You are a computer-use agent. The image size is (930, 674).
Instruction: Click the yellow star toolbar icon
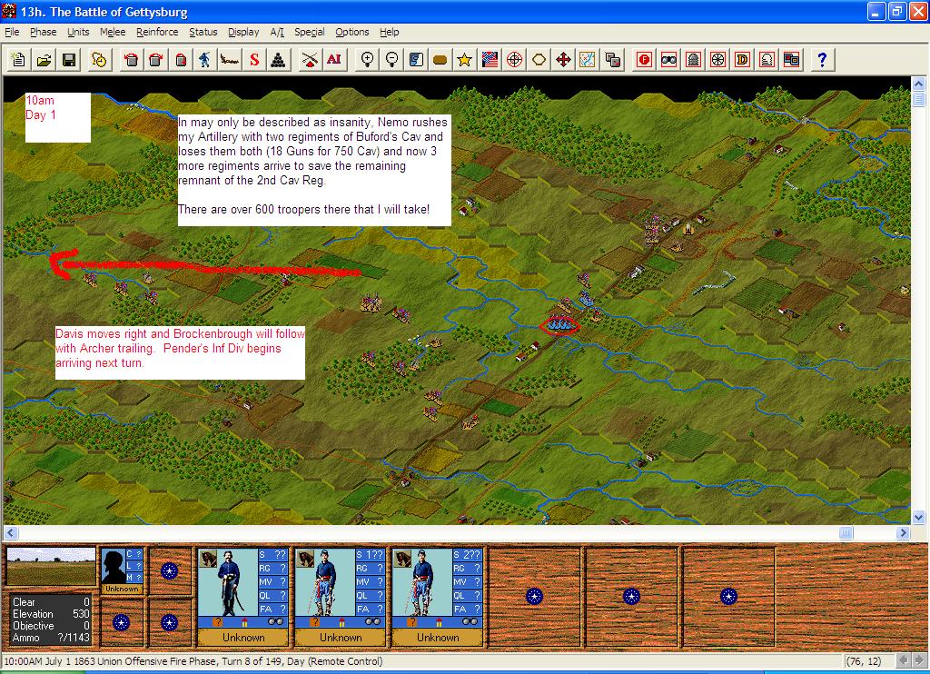(x=464, y=59)
